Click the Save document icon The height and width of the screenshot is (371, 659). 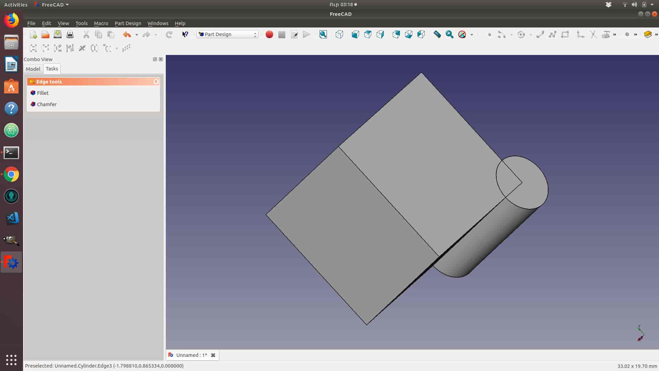[x=58, y=34]
